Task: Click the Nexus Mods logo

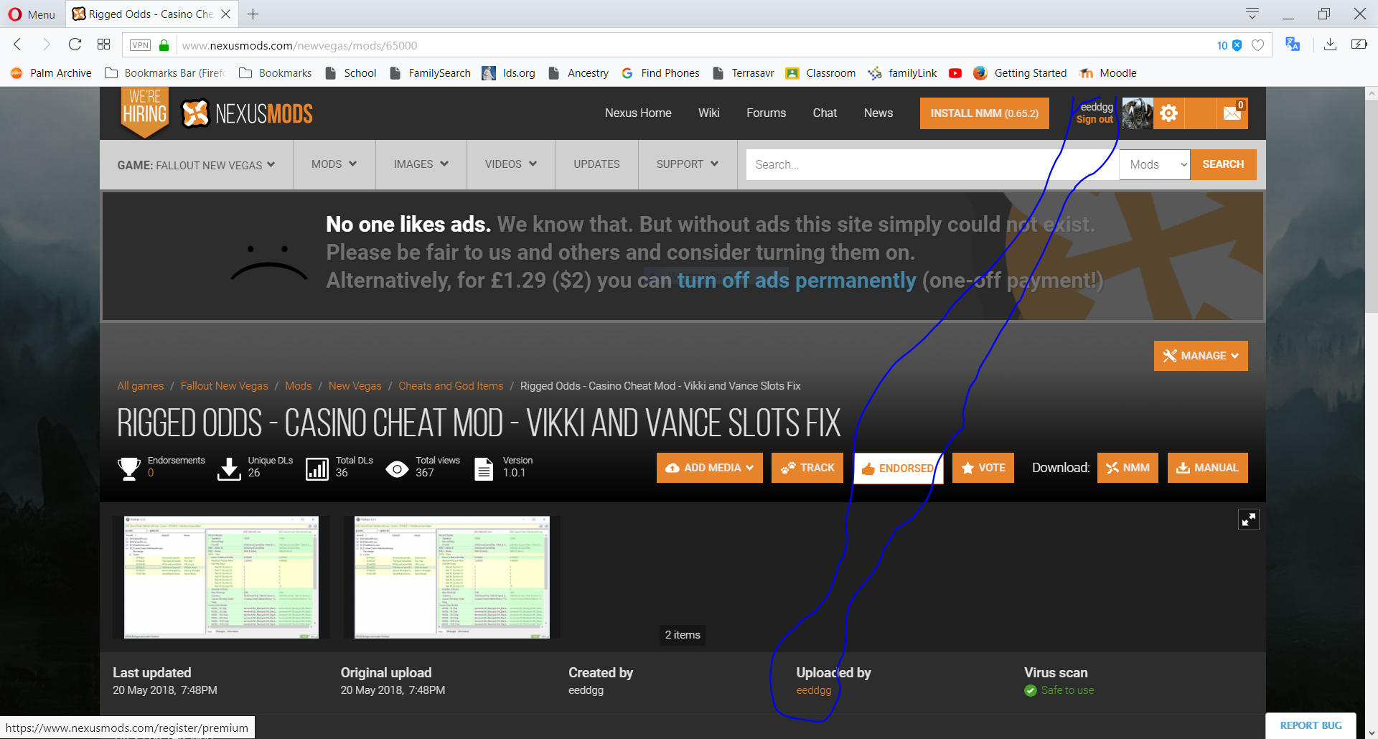Action: coord(246,113)
